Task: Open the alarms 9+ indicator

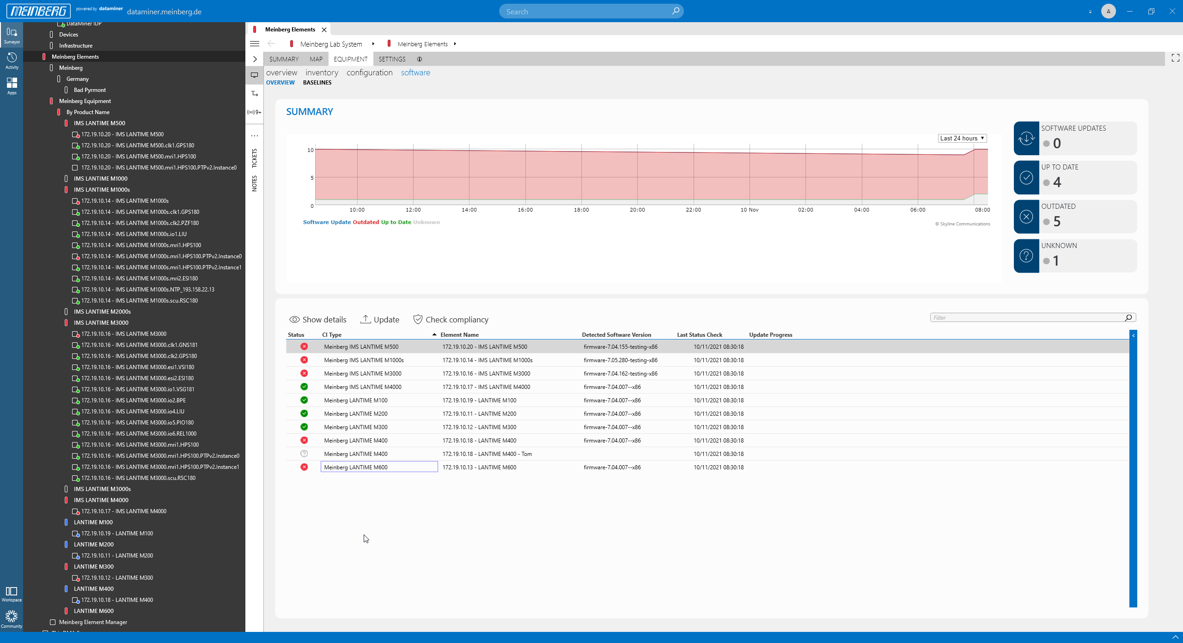Action: 255,112
